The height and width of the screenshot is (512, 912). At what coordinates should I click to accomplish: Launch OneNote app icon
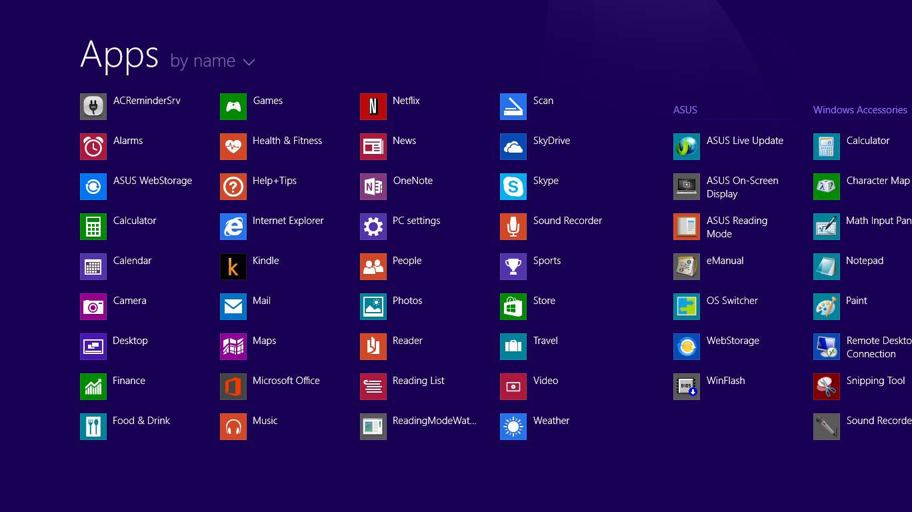coord(373,187)
